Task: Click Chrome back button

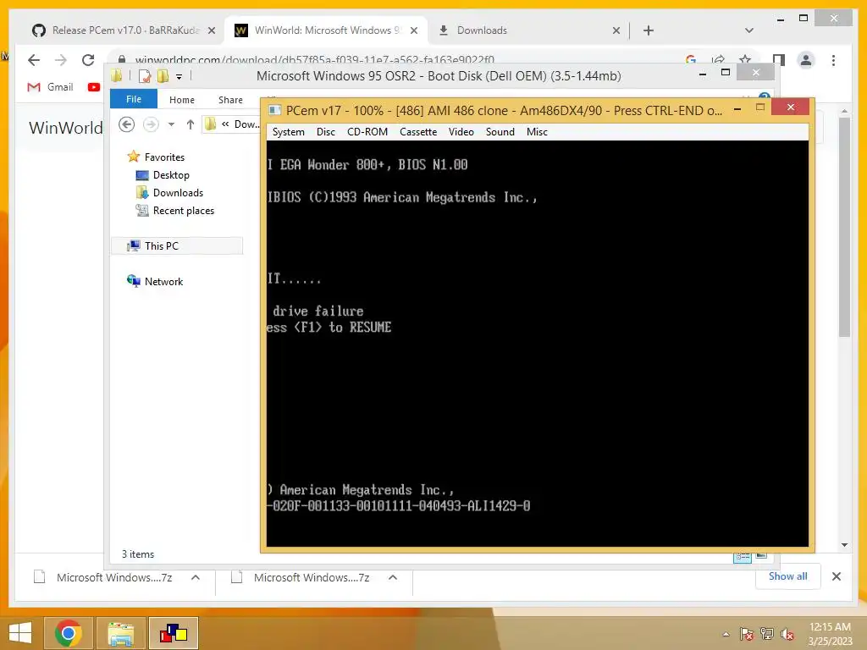Action: coord(34,60)
